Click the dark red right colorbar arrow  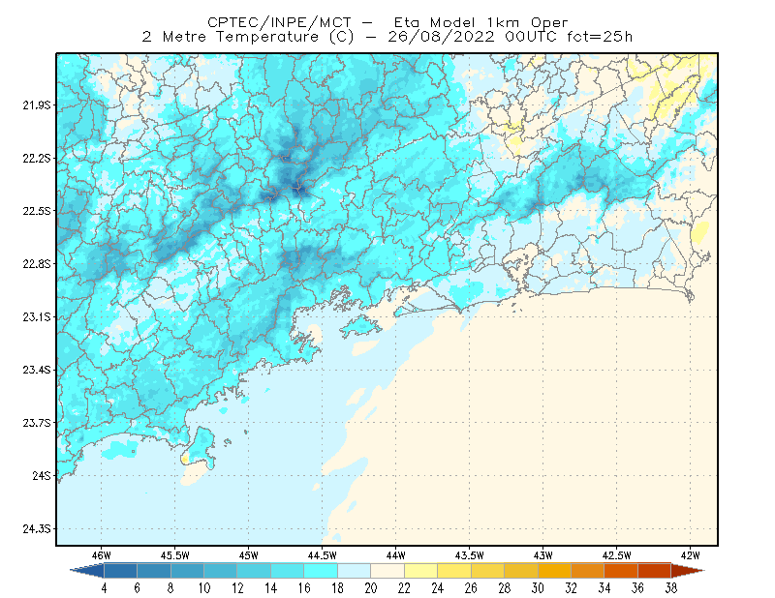coord(688,571)
